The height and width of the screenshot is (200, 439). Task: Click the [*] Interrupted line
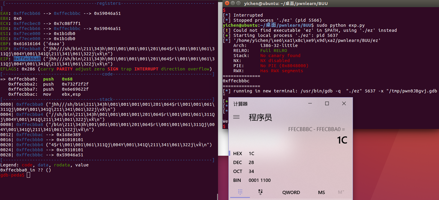click(x=243, y=15)
